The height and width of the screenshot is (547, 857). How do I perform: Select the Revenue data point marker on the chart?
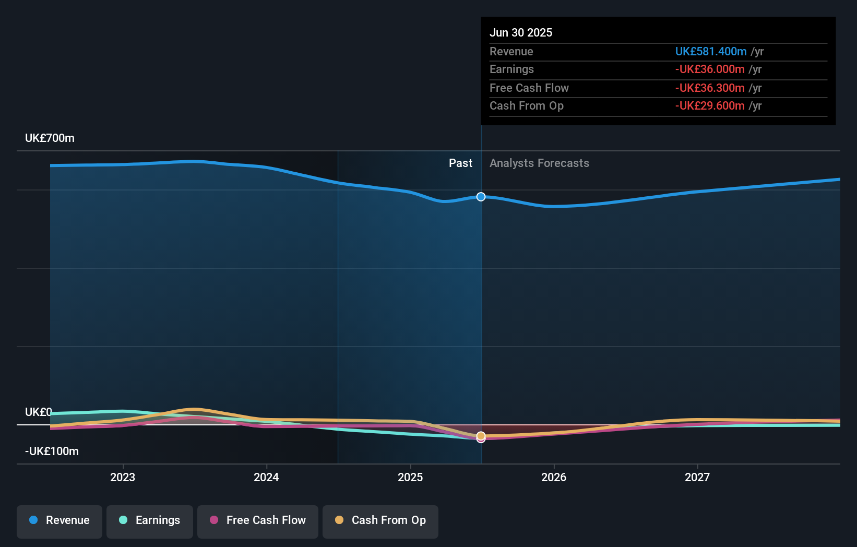point(480,197)
